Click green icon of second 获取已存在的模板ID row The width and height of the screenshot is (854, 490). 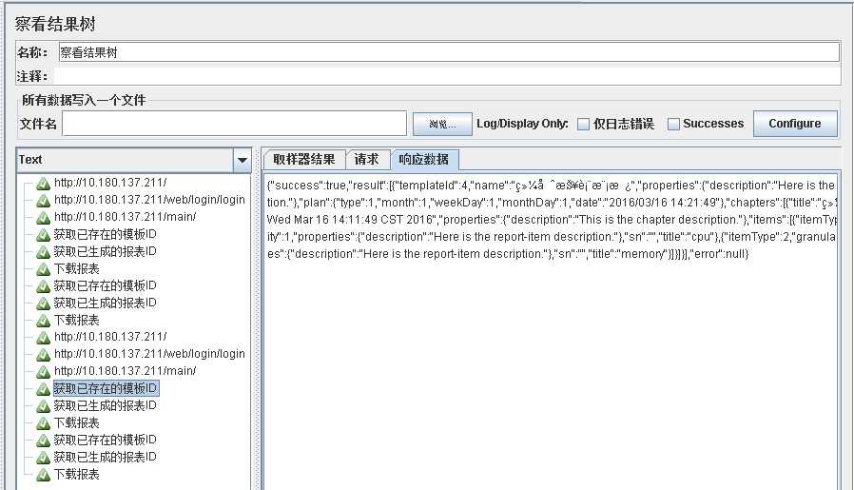click(43, 286)
